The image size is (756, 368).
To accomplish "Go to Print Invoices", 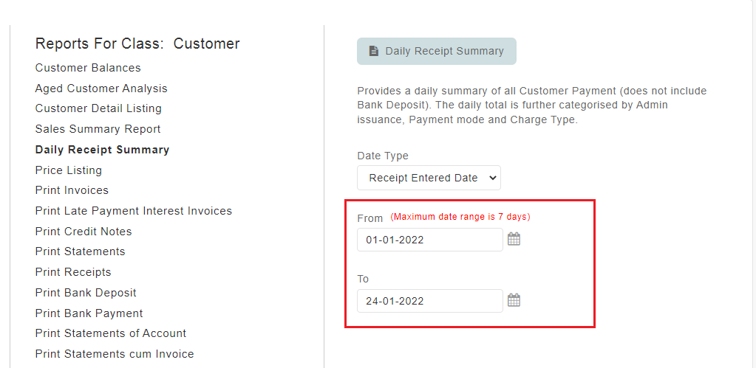I will click(72, 190).
